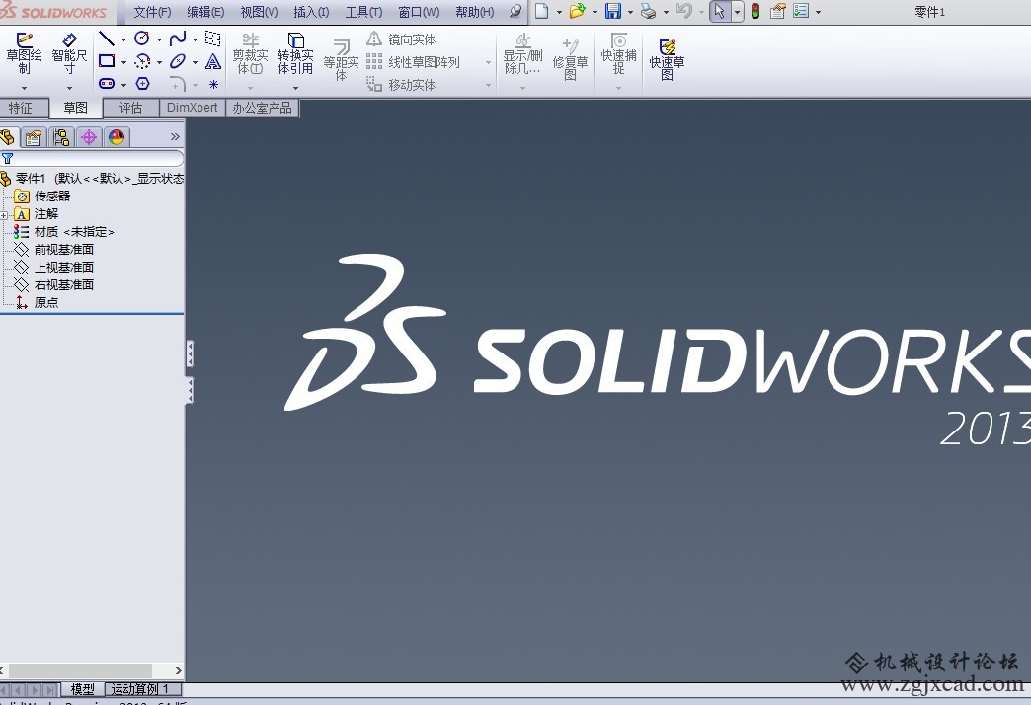Screen dimensions: 1031x705
Task: Switch to Motion Study 1 (运动算例 1) tab
Action: (140, 689)
